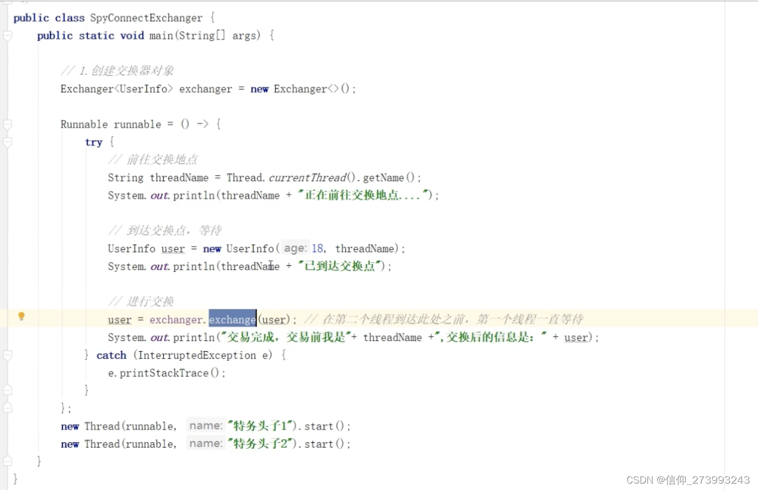Click "getName()" method call
The height and width of the screenshot is (490, 758).
[389, 177]
